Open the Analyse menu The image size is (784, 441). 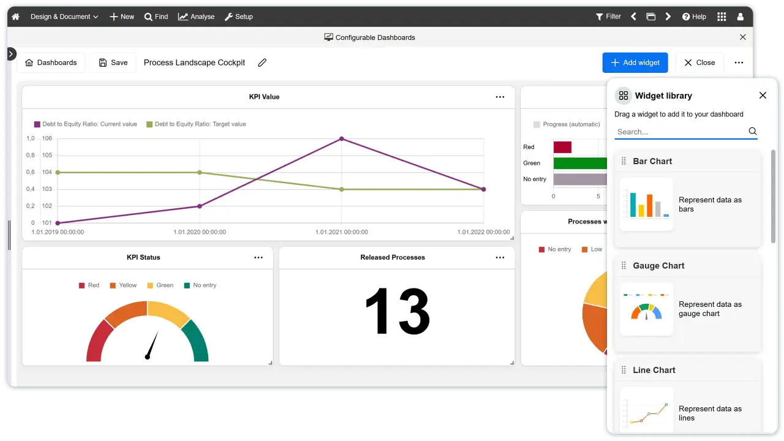coord(196,17)
